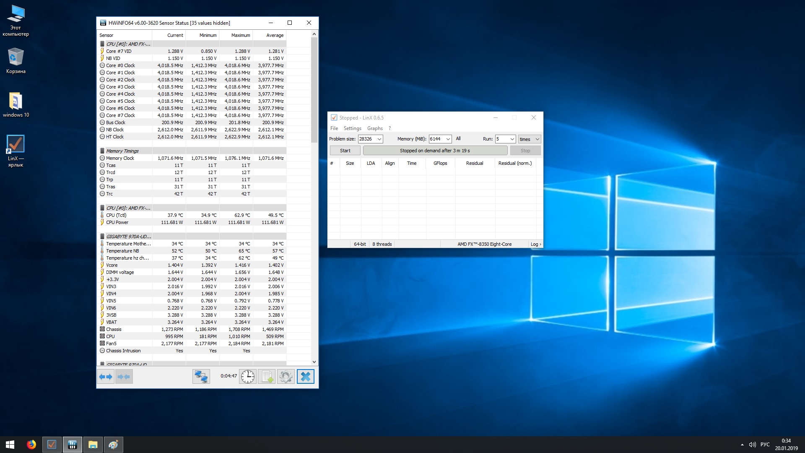Screen dimensions: 805x453
Task: Open the Run count dropdown
Action: tap(512, 139)
